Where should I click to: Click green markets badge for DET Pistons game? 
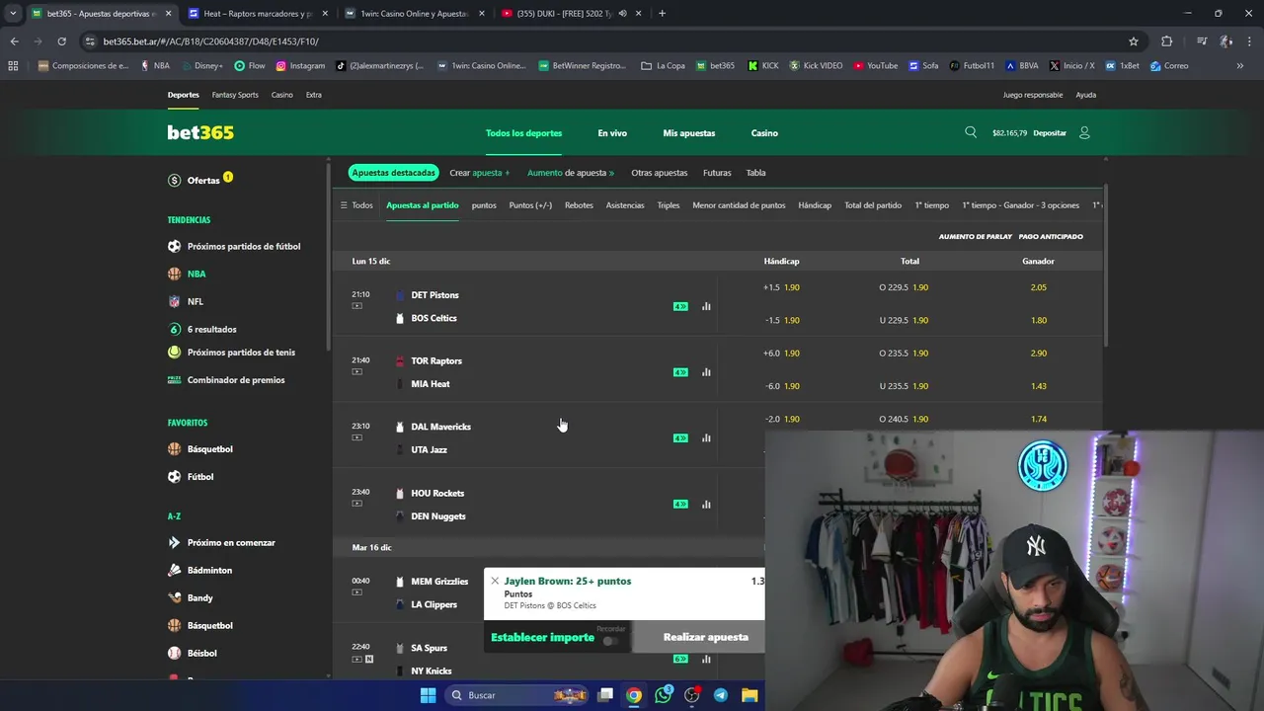click(x=680, y=306)
